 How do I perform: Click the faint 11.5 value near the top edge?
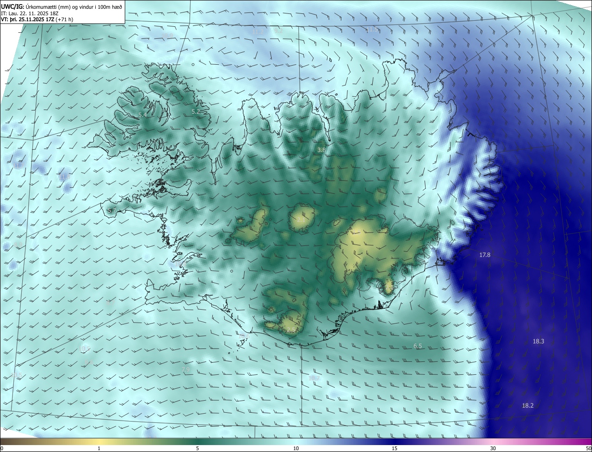coord(372,30)
